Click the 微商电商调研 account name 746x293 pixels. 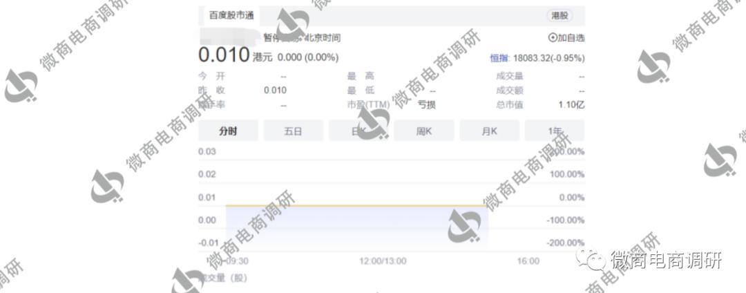coord(664,261)
